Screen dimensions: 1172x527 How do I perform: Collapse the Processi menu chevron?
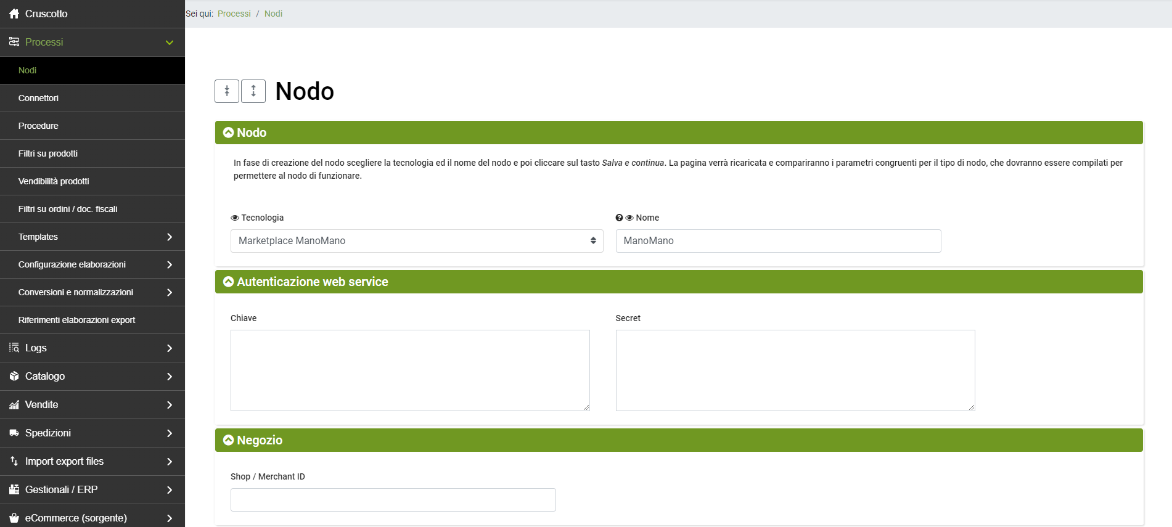(170, 43)
